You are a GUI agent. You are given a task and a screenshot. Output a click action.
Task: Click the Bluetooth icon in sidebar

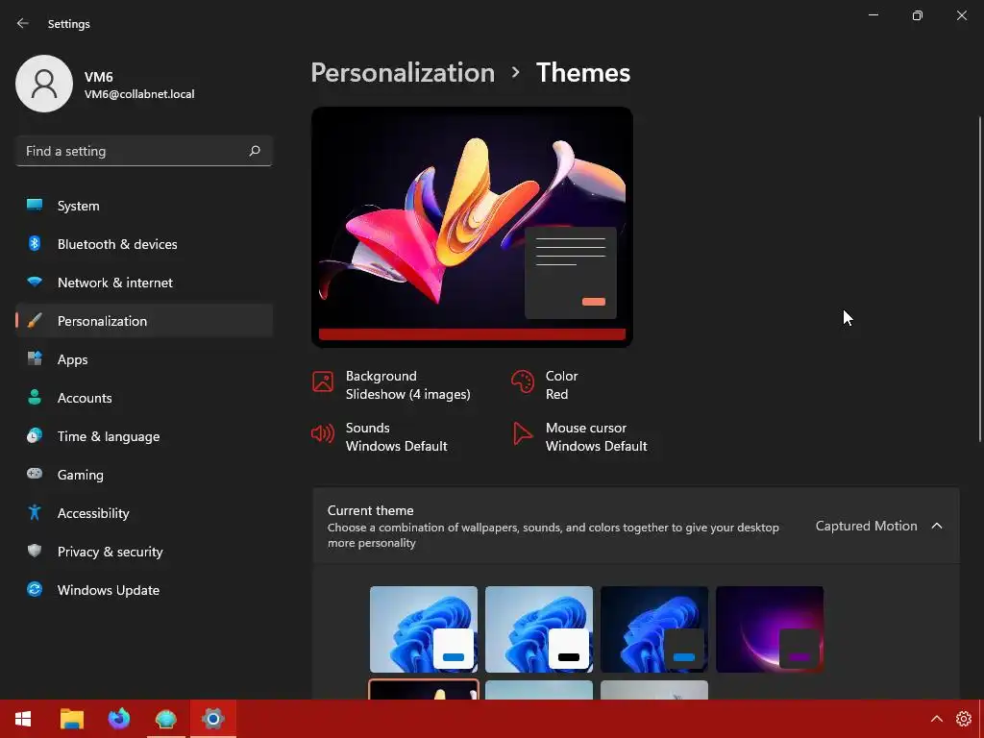(35, 243)
